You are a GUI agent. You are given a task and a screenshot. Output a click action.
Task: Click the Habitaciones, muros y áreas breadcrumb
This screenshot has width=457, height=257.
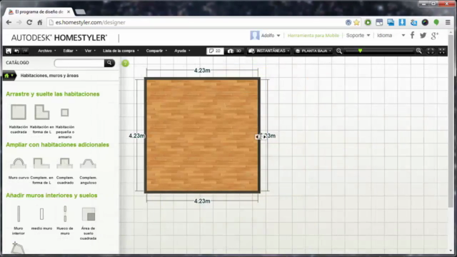(49, 76)
